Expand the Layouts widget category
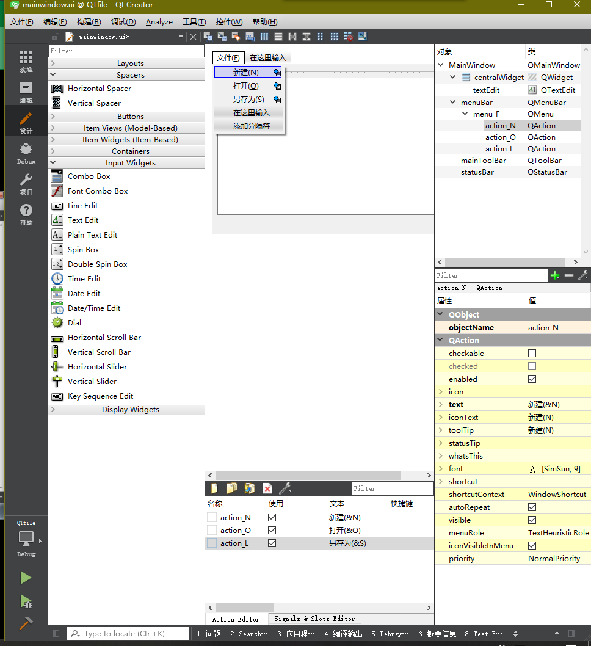 pos(126,63)
